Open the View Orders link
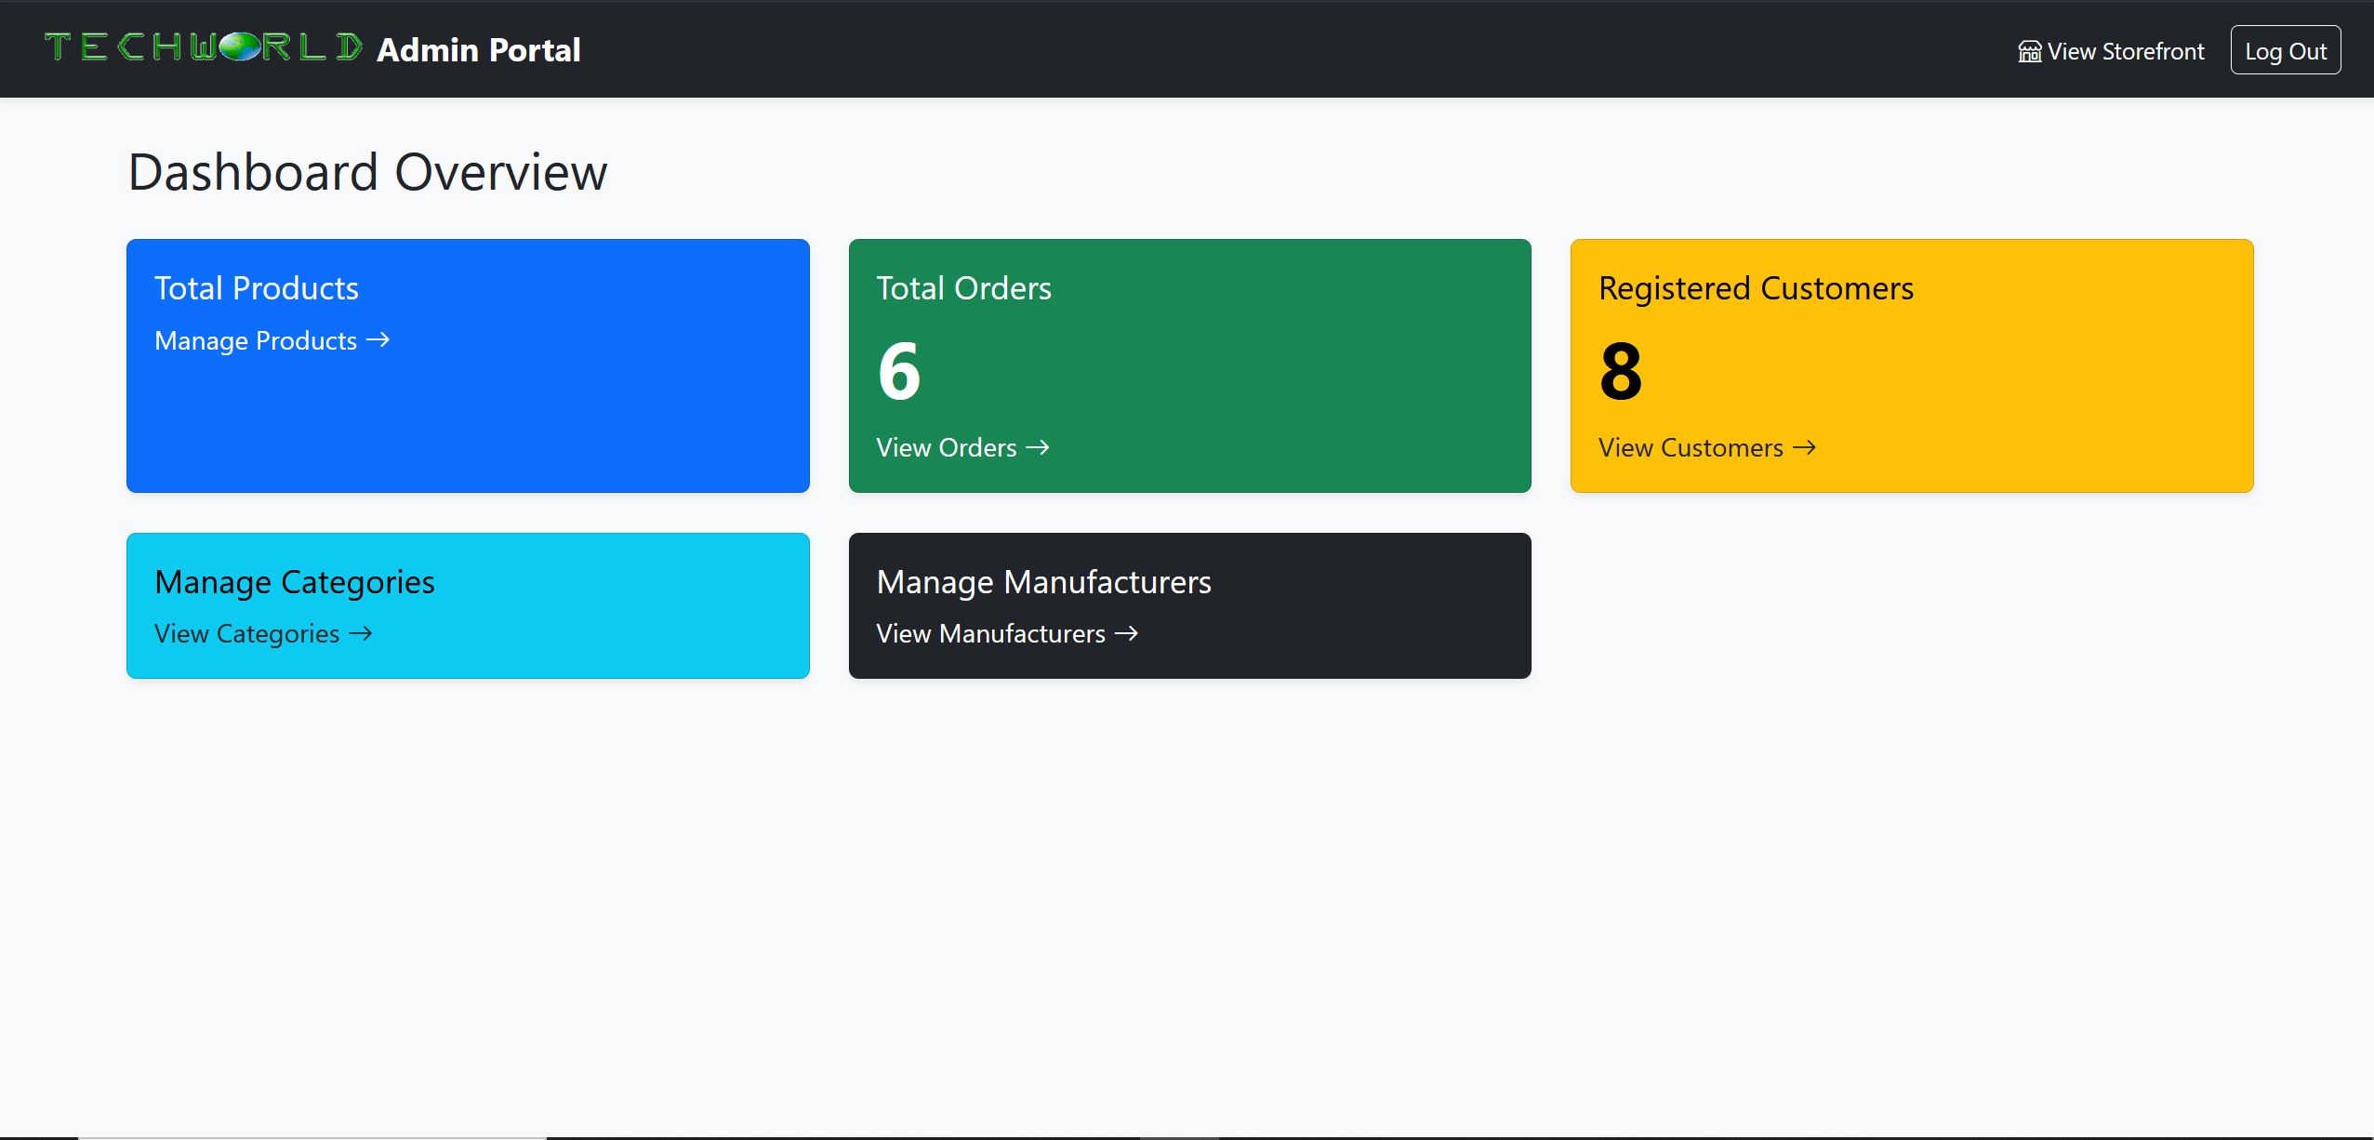The image size is (2374, 1140). (x=962, y=447)
